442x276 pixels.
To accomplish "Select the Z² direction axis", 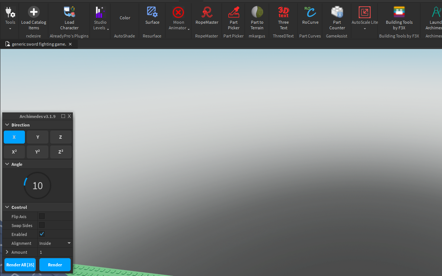I will [61, 151].
